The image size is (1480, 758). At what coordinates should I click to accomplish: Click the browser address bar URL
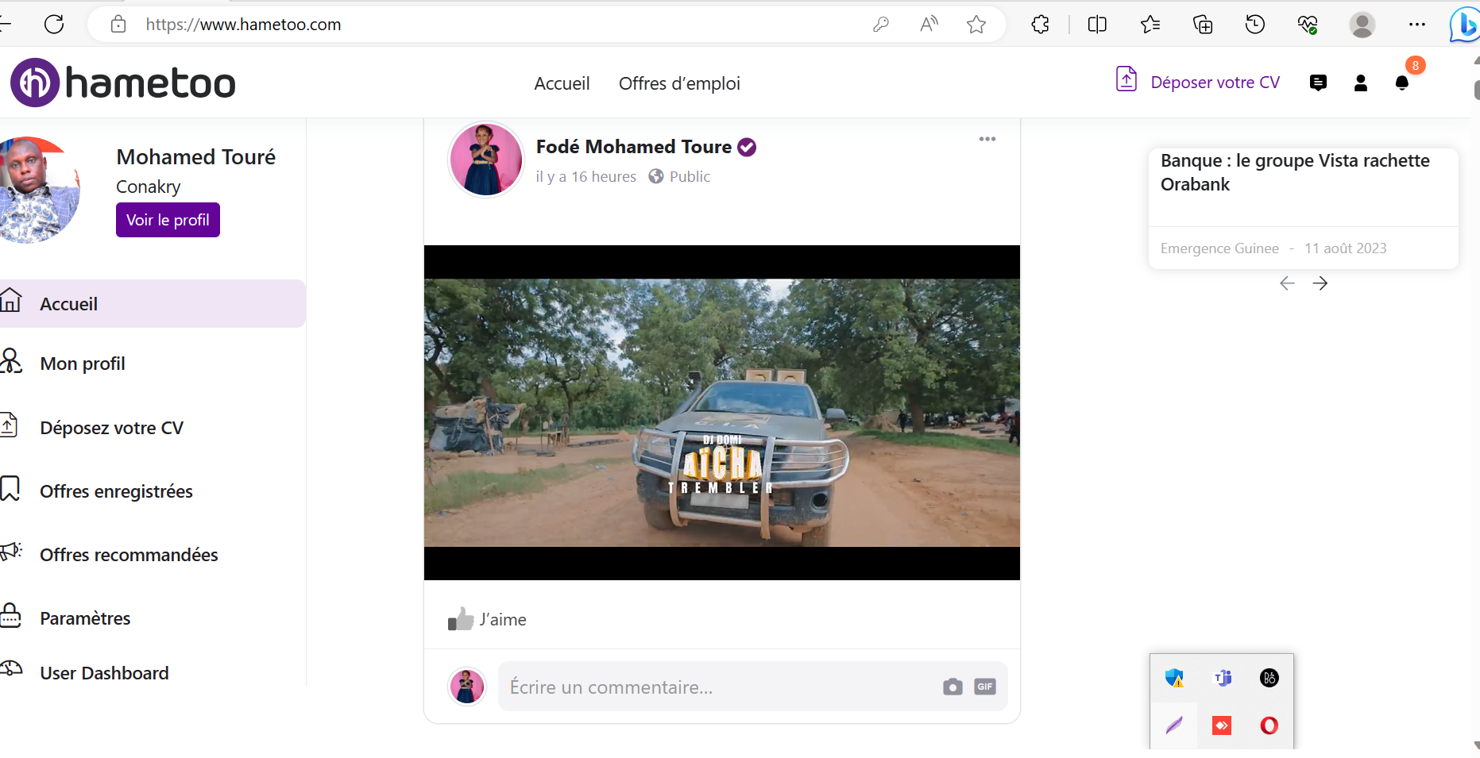[243, 25]
